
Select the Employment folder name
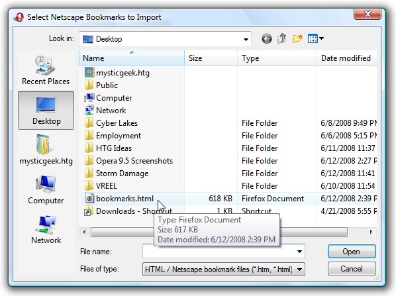(119, 136)
